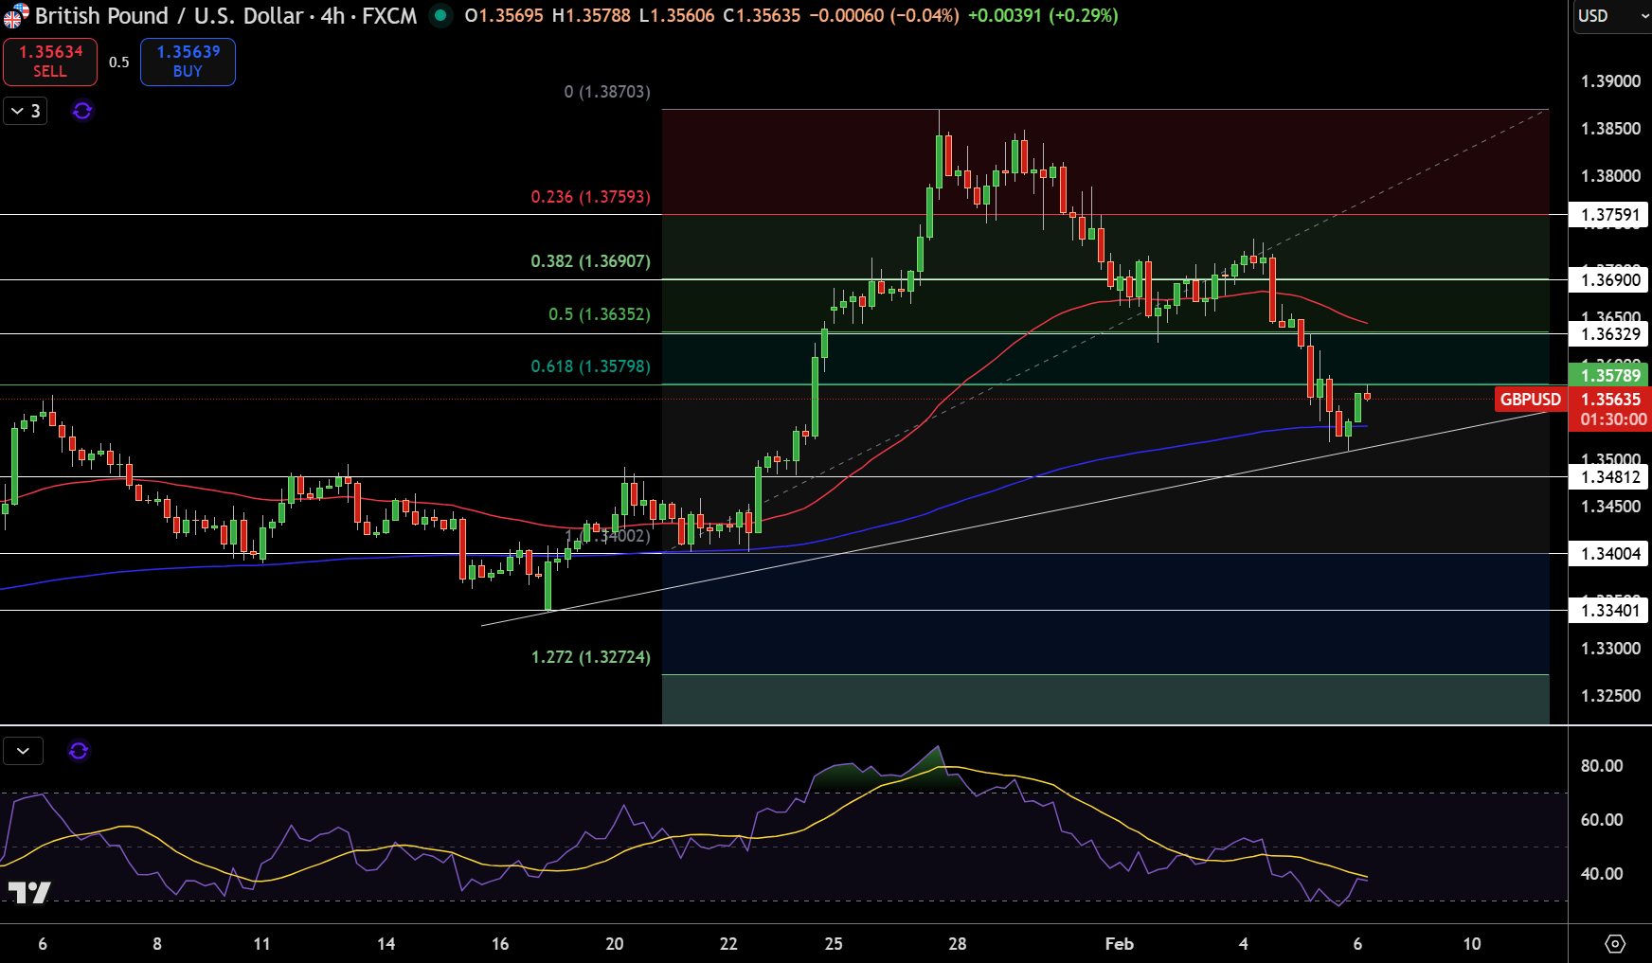
Task: Click the 01:30:00 candle countdown label
Action: point(1613,419)
